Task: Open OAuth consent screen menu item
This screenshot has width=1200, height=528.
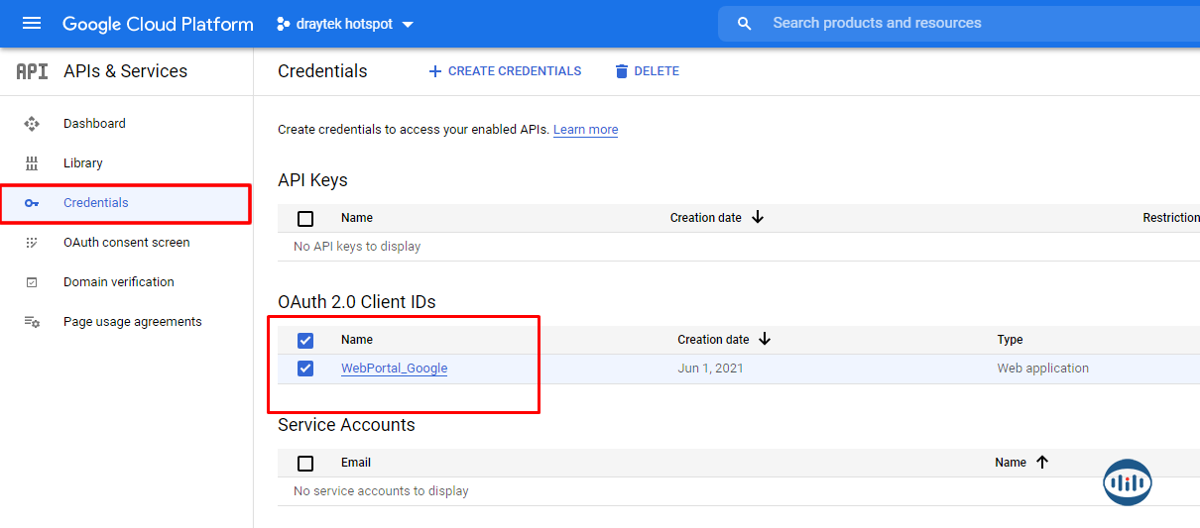Action: click(x=126, y=243)
